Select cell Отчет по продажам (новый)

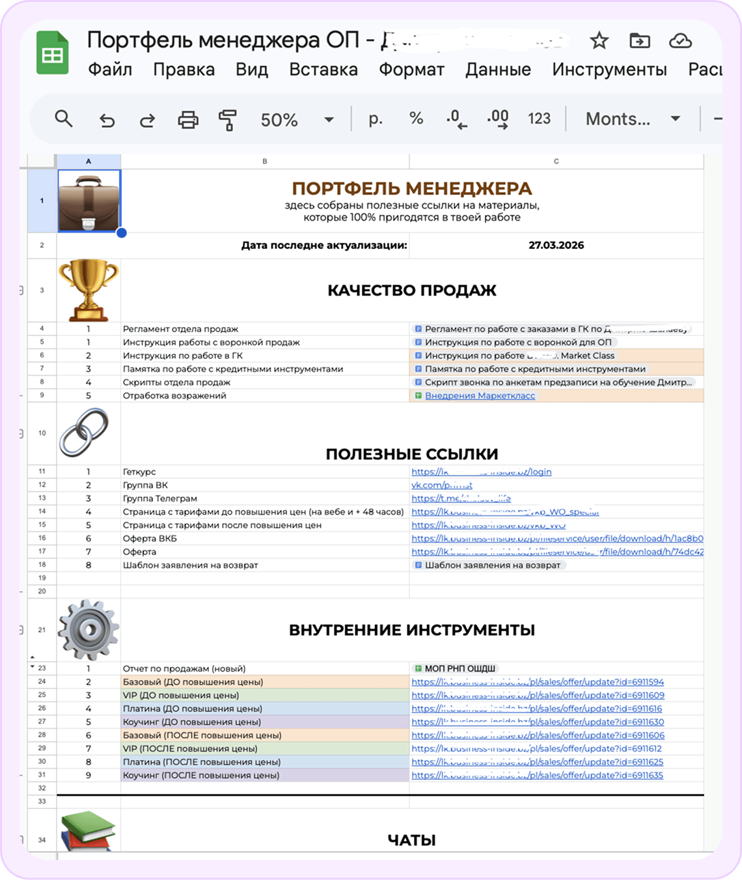265,668
